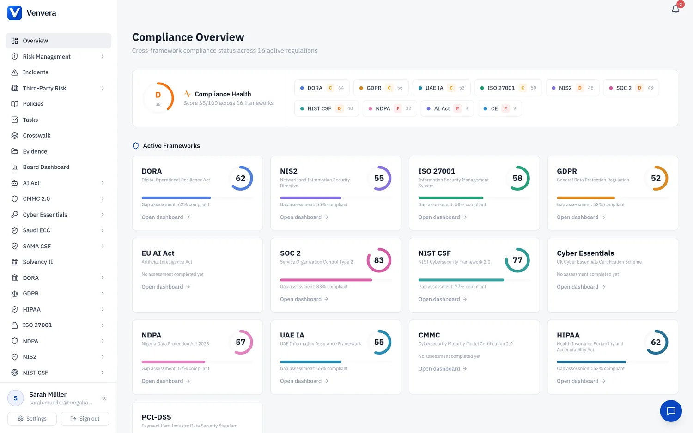Collapse the sidebar with double chevron
Viewport: 693px width, 433px height.
click(x=104, y=398)
